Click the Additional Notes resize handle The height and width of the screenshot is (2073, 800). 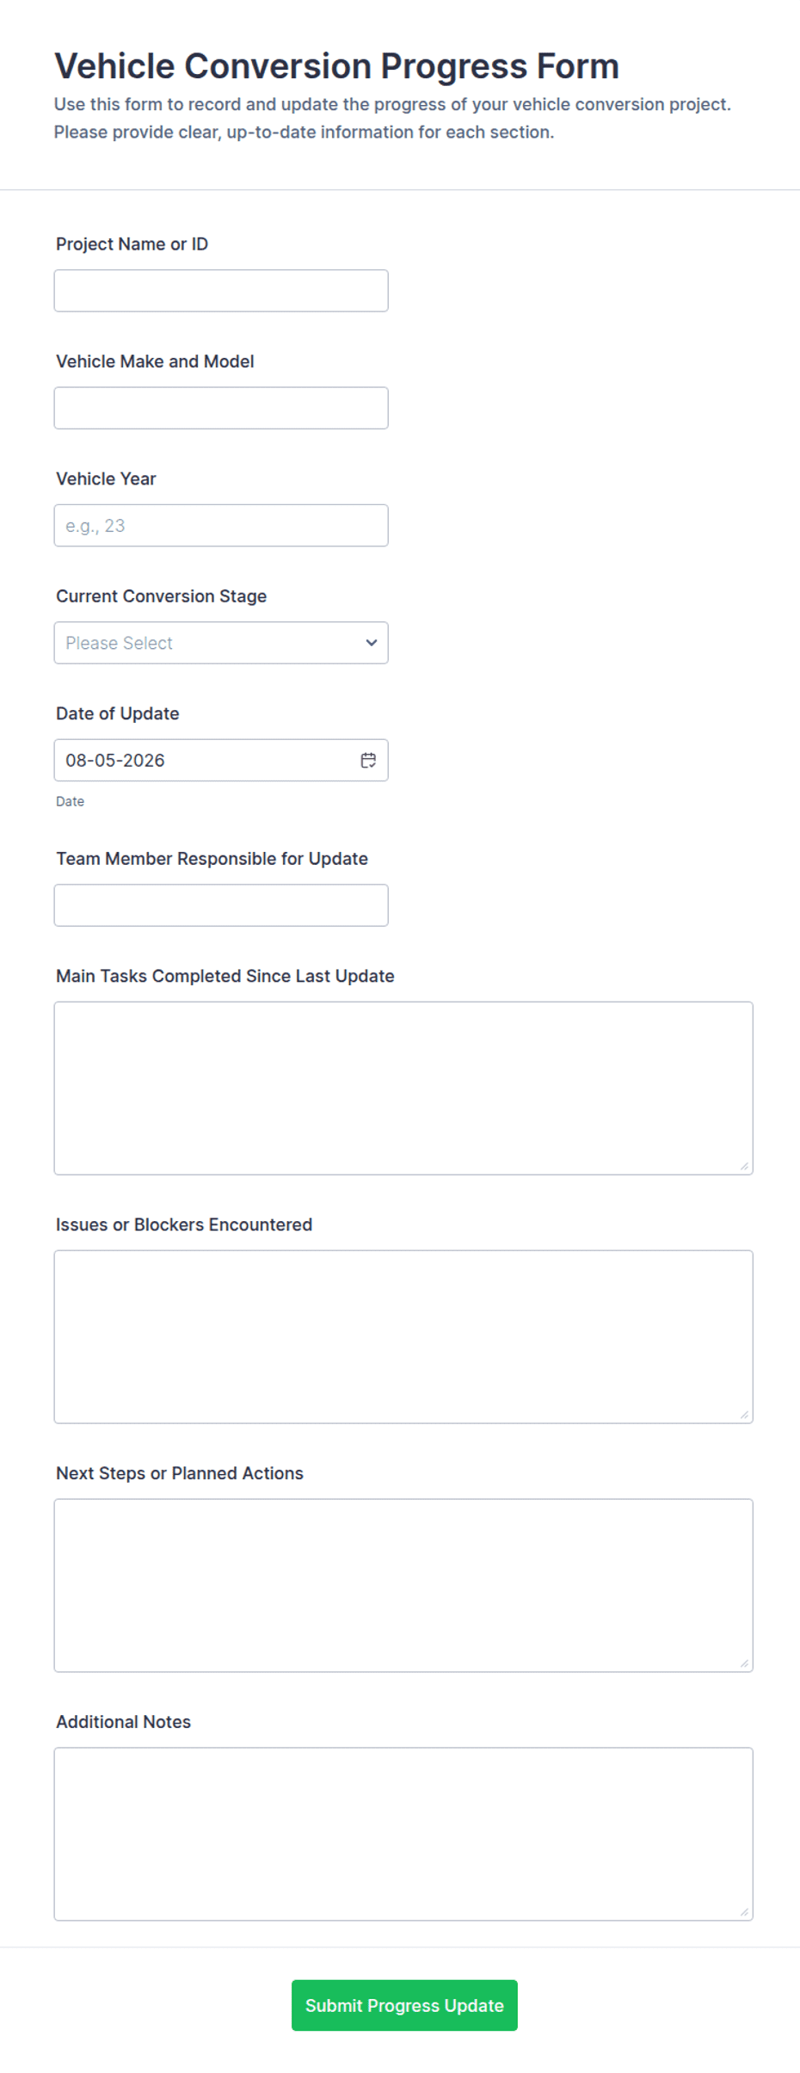tap(744, 1912)
